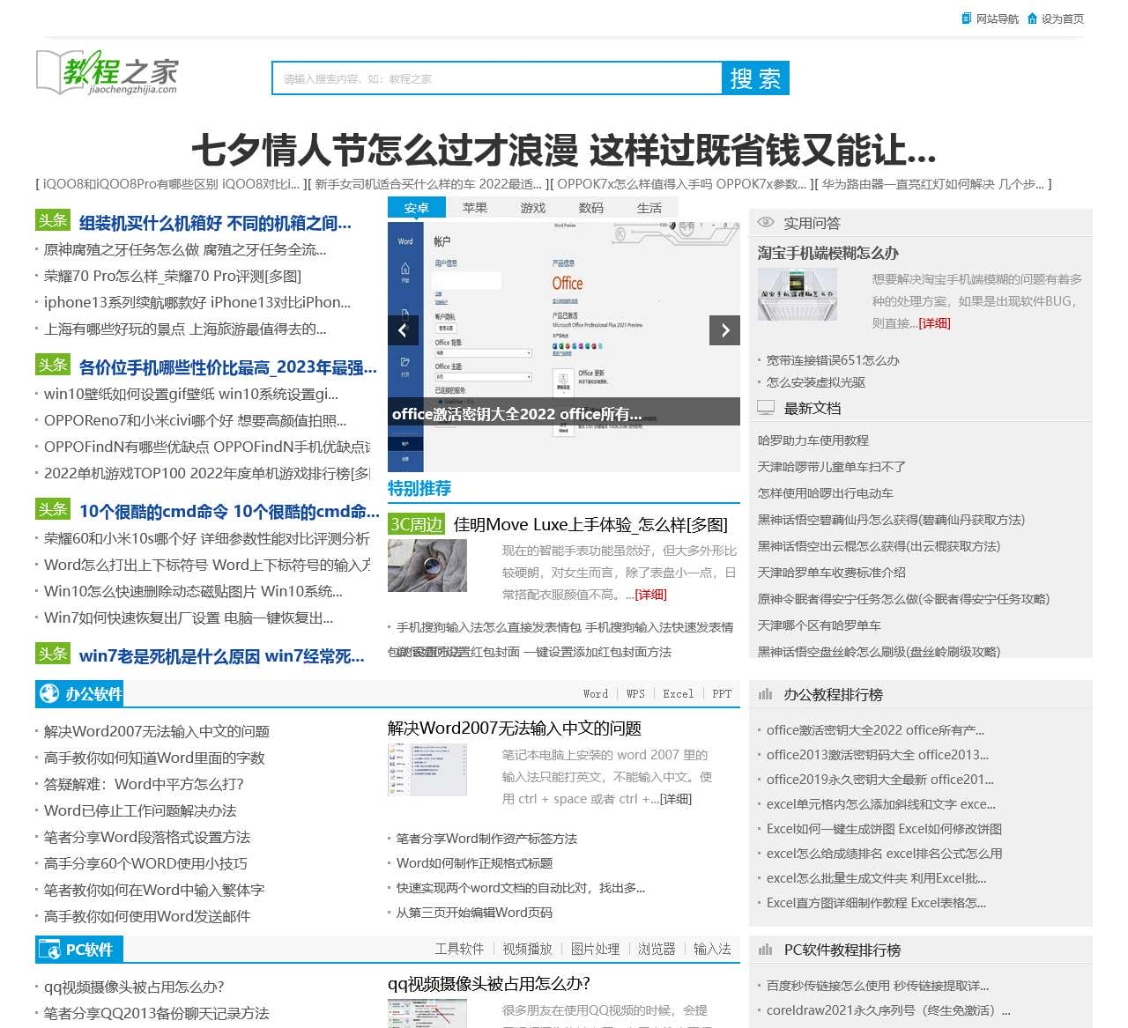Open Excel如何一键生成饼图 ranking item

click(884, 829)
